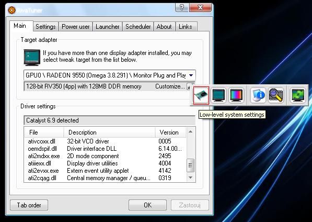Click the monitor icon in Target adapter
Image resolution: width=312 pixels, height=222 pixels.
(32, 58)
